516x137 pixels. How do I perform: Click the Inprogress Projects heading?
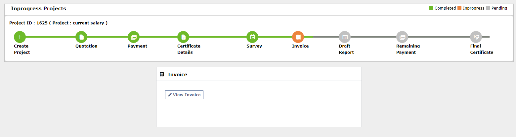point(38,9)
